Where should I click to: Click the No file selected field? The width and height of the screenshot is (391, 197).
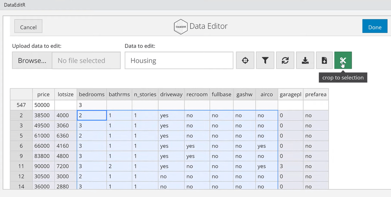point(86,61)
